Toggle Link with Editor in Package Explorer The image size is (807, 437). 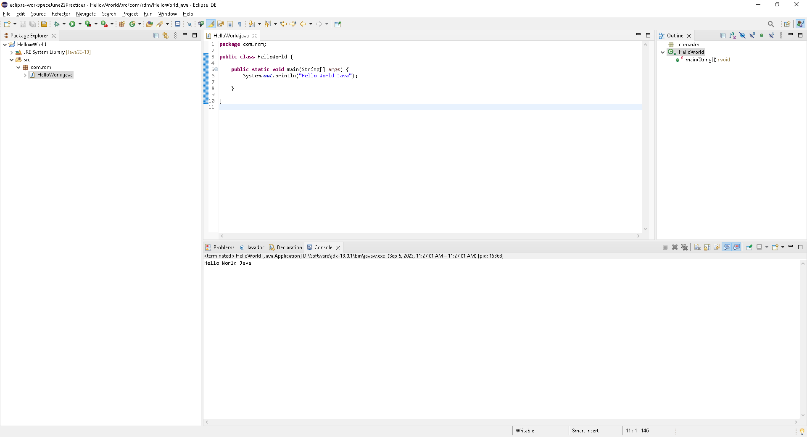click(x=166, y=36)
